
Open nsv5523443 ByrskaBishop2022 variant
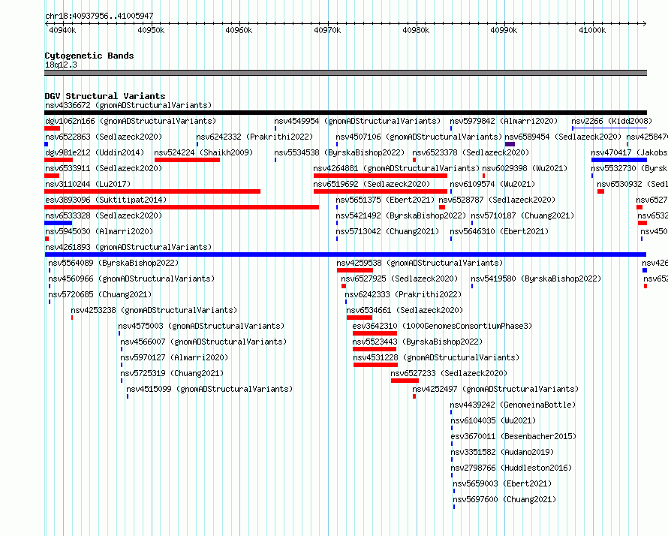click(x=417, y=342)
